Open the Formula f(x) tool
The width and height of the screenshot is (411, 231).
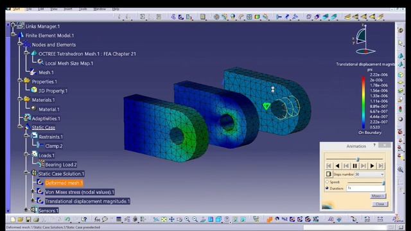coord(97,219)
